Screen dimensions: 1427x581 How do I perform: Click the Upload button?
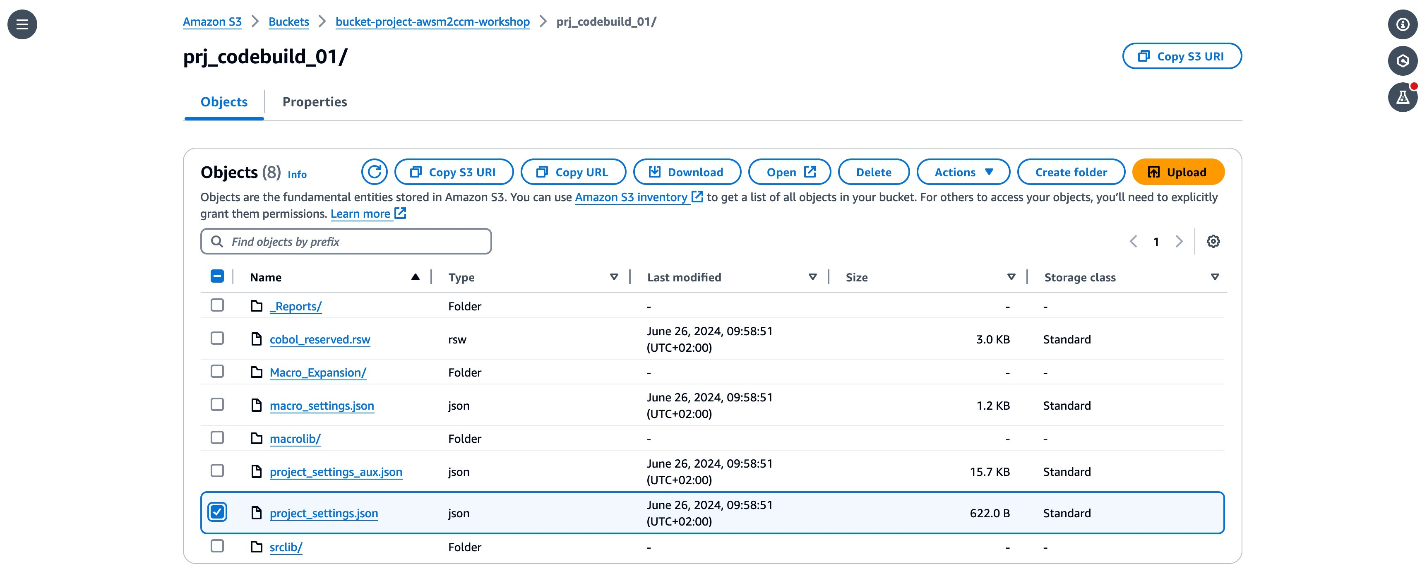(1178, 172)
